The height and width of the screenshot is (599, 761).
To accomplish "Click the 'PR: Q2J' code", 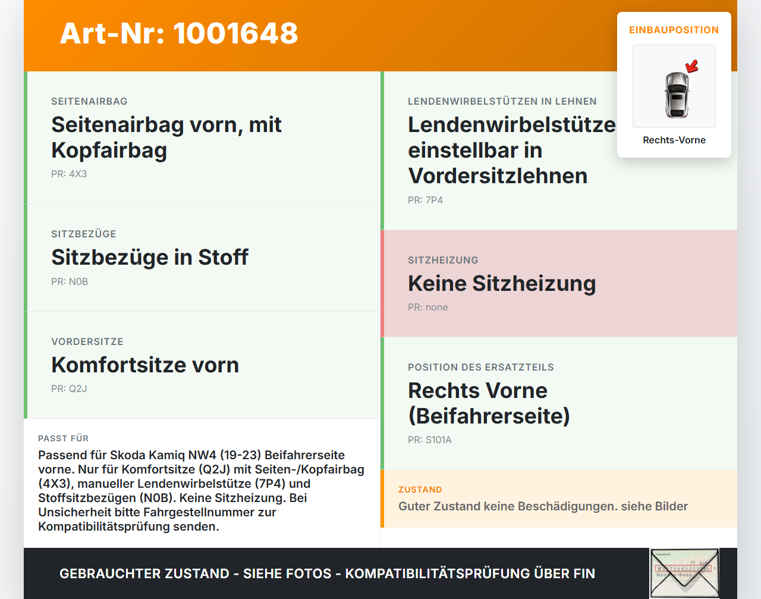I will [69, 389].
